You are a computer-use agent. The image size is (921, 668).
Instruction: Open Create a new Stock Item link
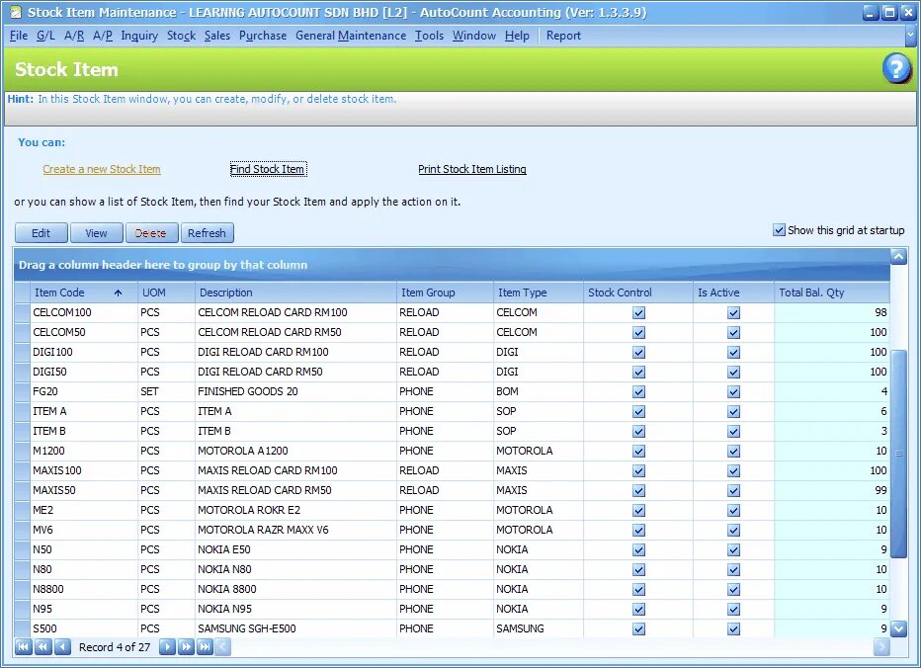(x=101, y=169)
